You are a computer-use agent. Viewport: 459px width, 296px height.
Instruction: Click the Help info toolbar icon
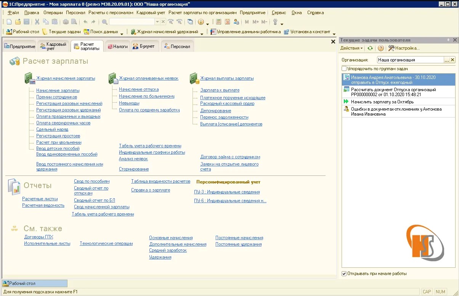(201, 22)
